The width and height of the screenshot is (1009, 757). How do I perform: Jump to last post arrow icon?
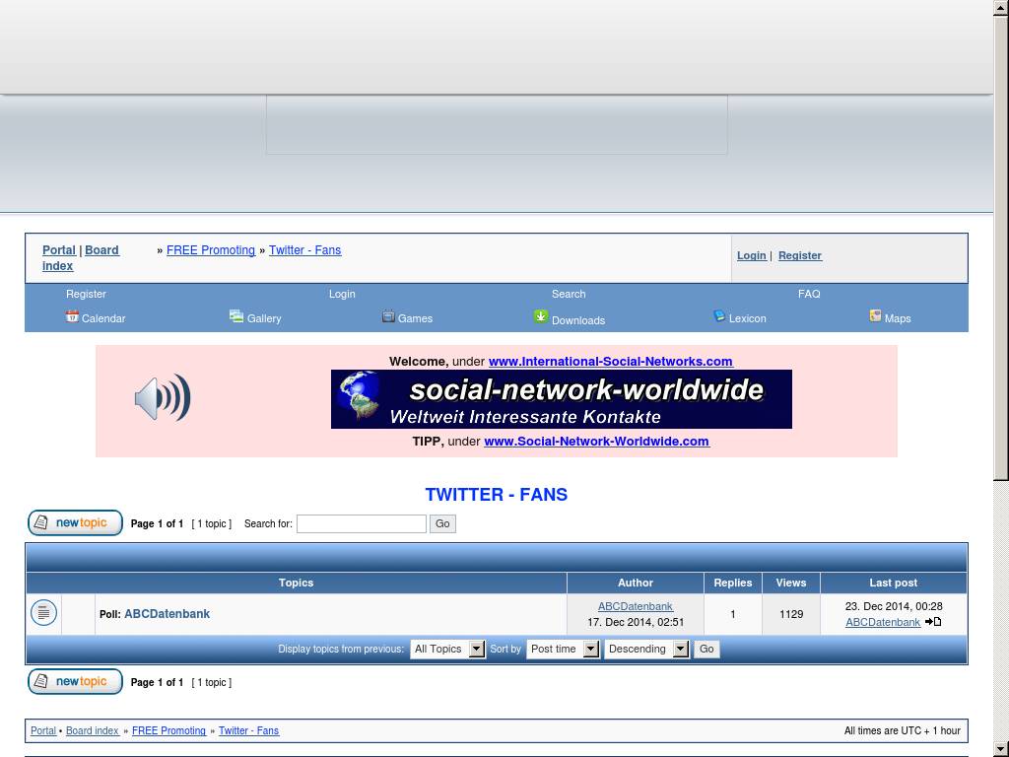tap(933, 622)
